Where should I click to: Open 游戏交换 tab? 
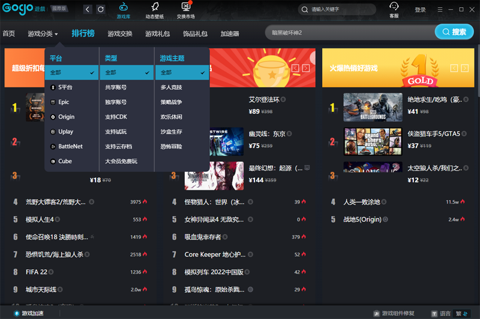[120, 34]
